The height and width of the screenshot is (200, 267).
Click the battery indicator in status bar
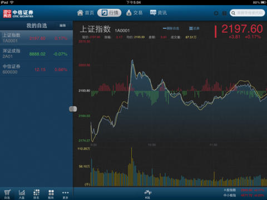264,2
